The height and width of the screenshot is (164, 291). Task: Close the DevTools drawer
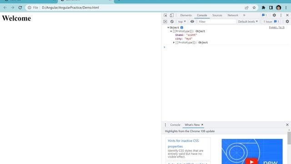287,125
